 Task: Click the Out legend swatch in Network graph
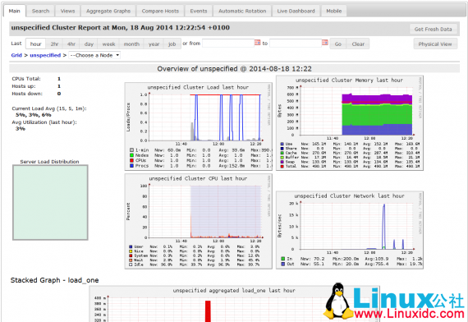pos(283,264)
